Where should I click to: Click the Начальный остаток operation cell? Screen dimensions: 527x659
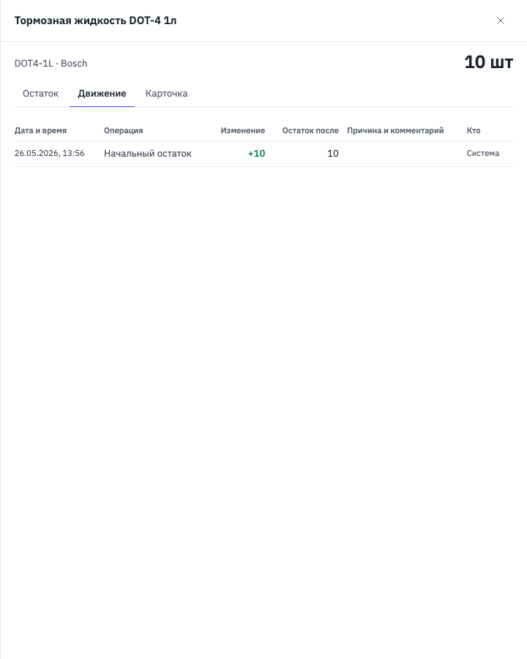(x=148, y=154)
